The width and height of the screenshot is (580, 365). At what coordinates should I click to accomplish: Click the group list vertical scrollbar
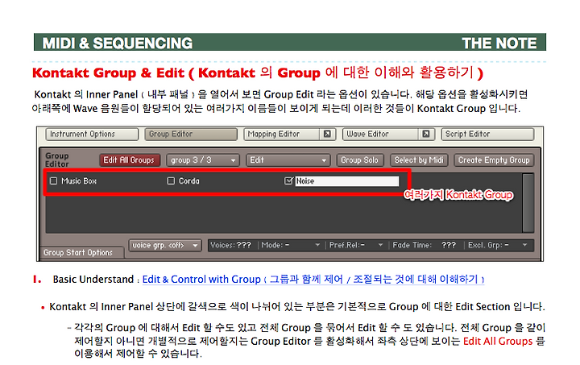point(528,203)
